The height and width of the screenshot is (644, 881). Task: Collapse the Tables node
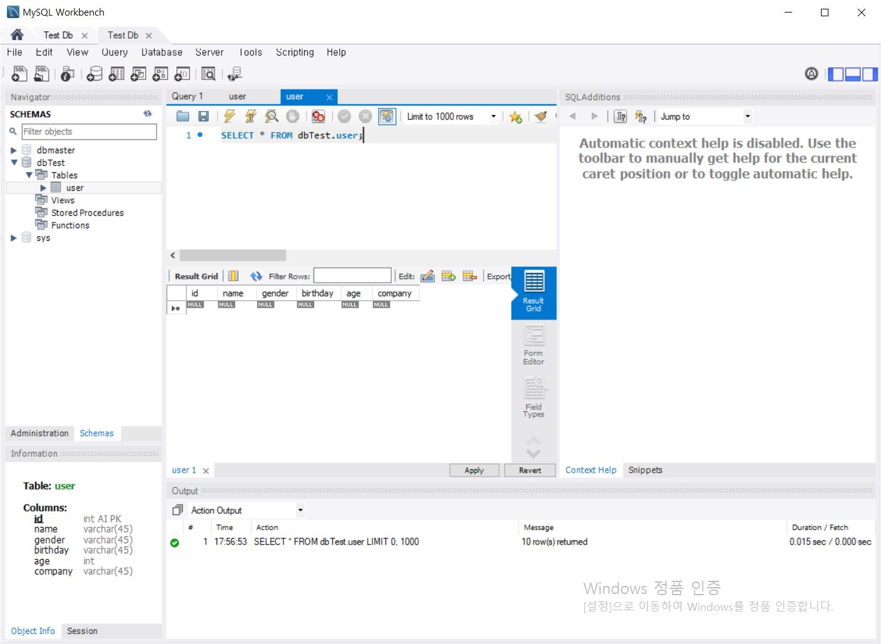[29, 175]
